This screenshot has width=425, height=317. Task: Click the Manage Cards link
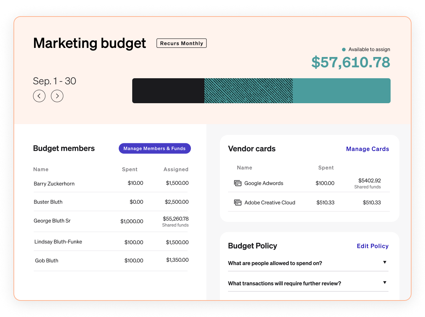tap(367, 149)
